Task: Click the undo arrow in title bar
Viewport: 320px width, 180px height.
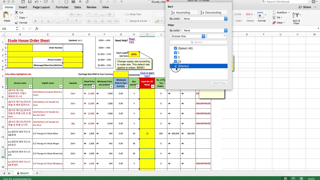Action: 36,2
